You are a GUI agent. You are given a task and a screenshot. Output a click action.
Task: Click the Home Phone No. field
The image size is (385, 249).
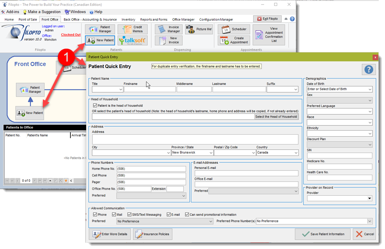click(151, 169)
